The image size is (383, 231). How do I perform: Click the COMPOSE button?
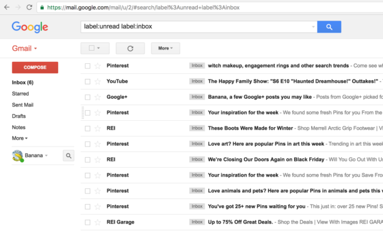(x=35, y=68)
